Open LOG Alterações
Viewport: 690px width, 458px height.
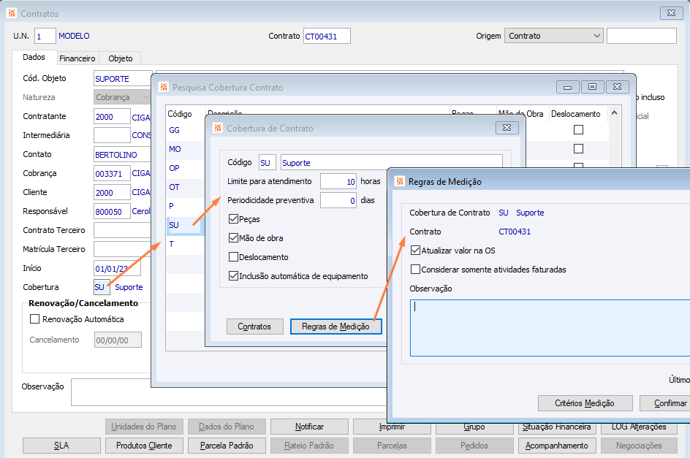[640, 427]
